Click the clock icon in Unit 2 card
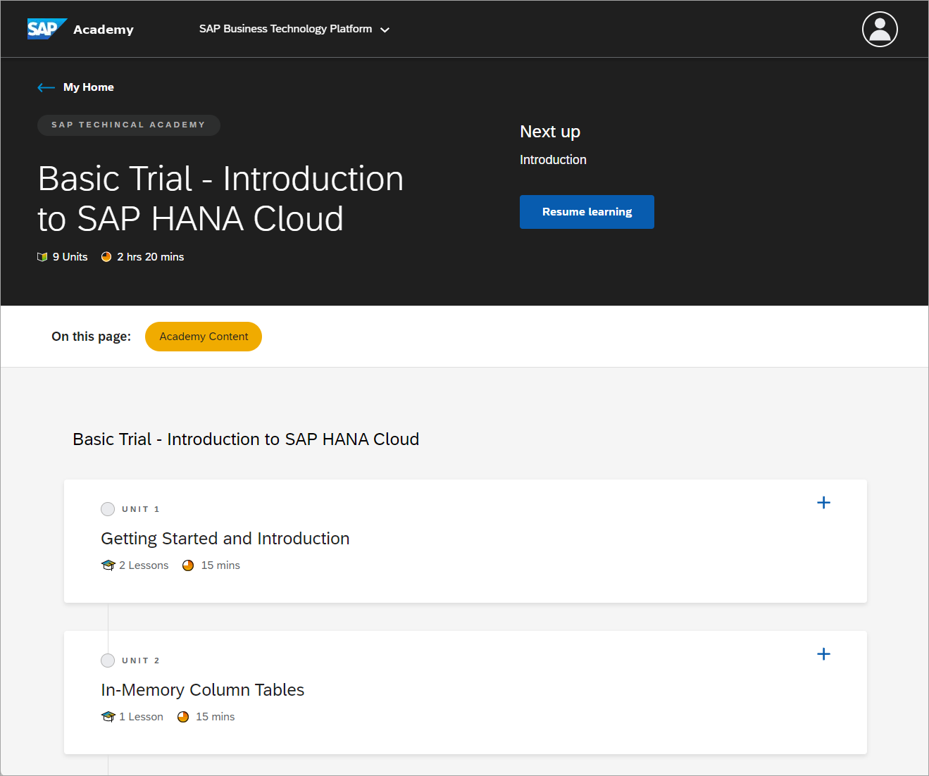The image size is (929, 776). [x=183, y=717]
